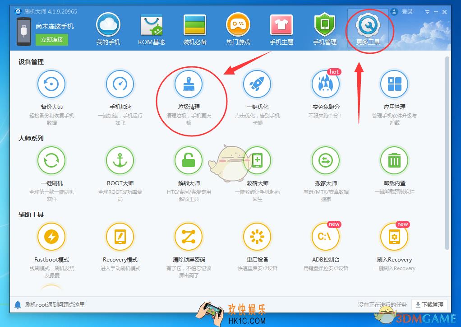Open ROOT大师 anchor icon
The width and height of the screenshot is (461, 327).
click(120, 160)
